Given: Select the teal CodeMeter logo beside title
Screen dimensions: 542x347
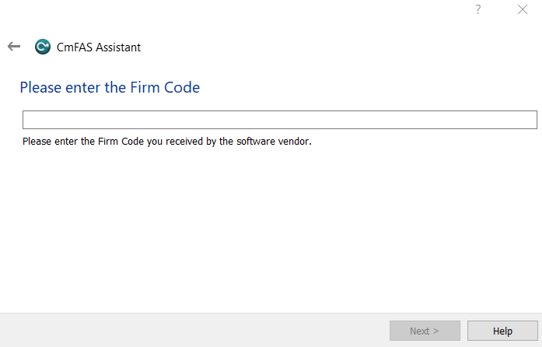Looking at the screenshot, I should click(43, 47).
